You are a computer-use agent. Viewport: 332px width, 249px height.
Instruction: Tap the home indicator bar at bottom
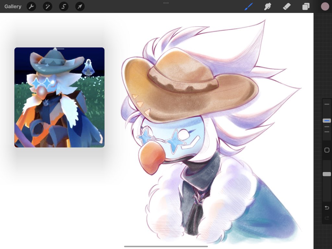[x=166, y=246]
